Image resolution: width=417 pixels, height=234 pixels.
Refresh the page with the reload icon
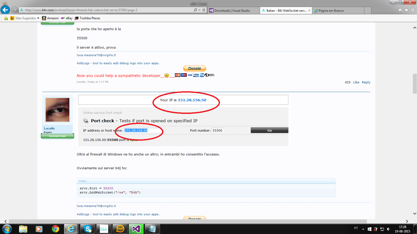204,10
